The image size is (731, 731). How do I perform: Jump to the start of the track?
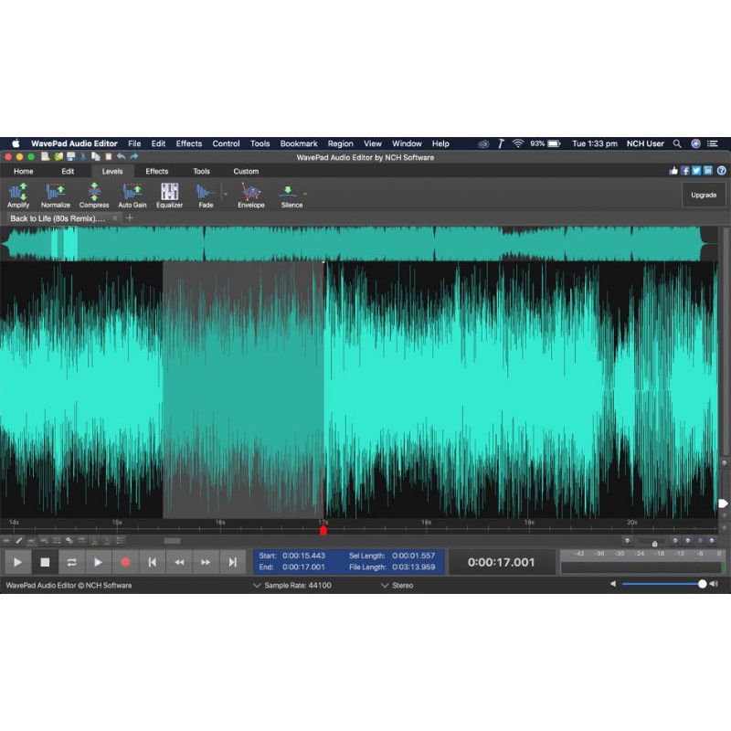(x=153, y=562)
